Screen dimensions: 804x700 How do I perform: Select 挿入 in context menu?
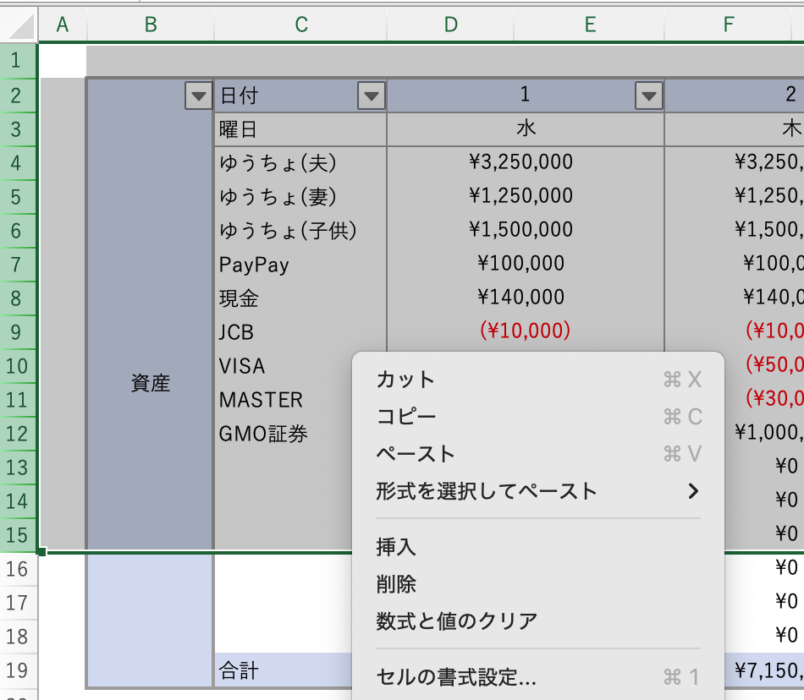click(x=396, y=547)
